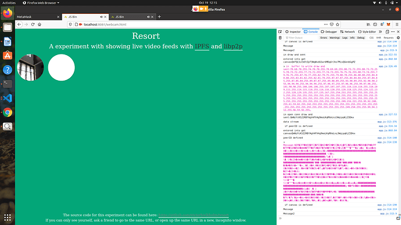Toggle the Warnings filter in console
Viewport: 401px width, 225px height.
[x=335, y=38]
